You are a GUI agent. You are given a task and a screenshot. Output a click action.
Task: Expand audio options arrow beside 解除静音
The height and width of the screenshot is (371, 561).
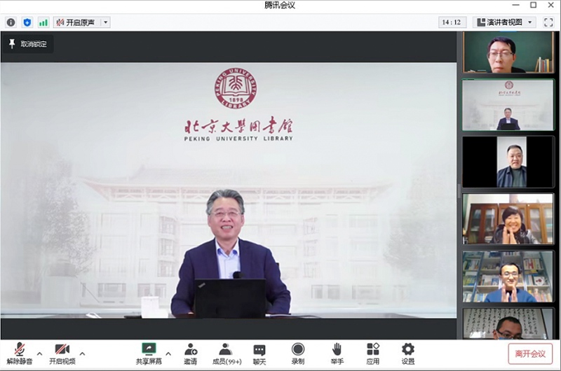[x=40, y=353]
